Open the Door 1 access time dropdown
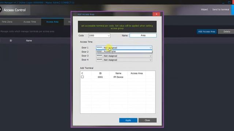 click(x=124, y=48)
